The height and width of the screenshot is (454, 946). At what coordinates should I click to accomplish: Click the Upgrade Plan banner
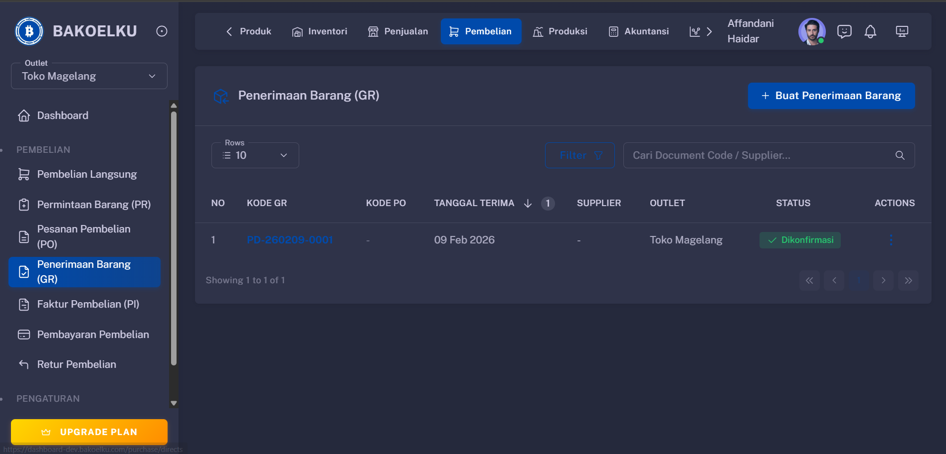click(89, 432)
